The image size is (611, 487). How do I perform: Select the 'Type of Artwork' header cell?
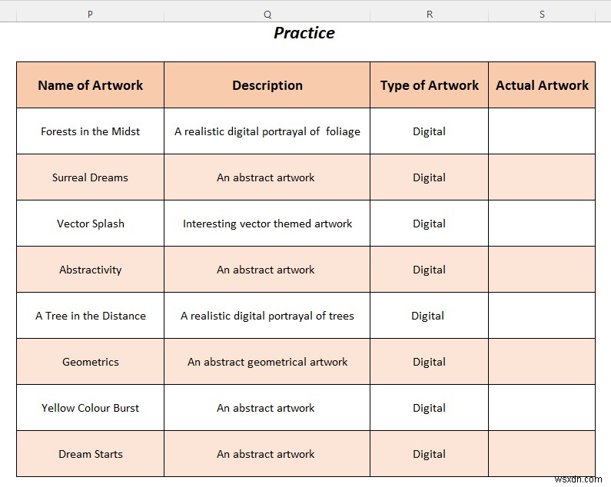[x=429, y=85]
